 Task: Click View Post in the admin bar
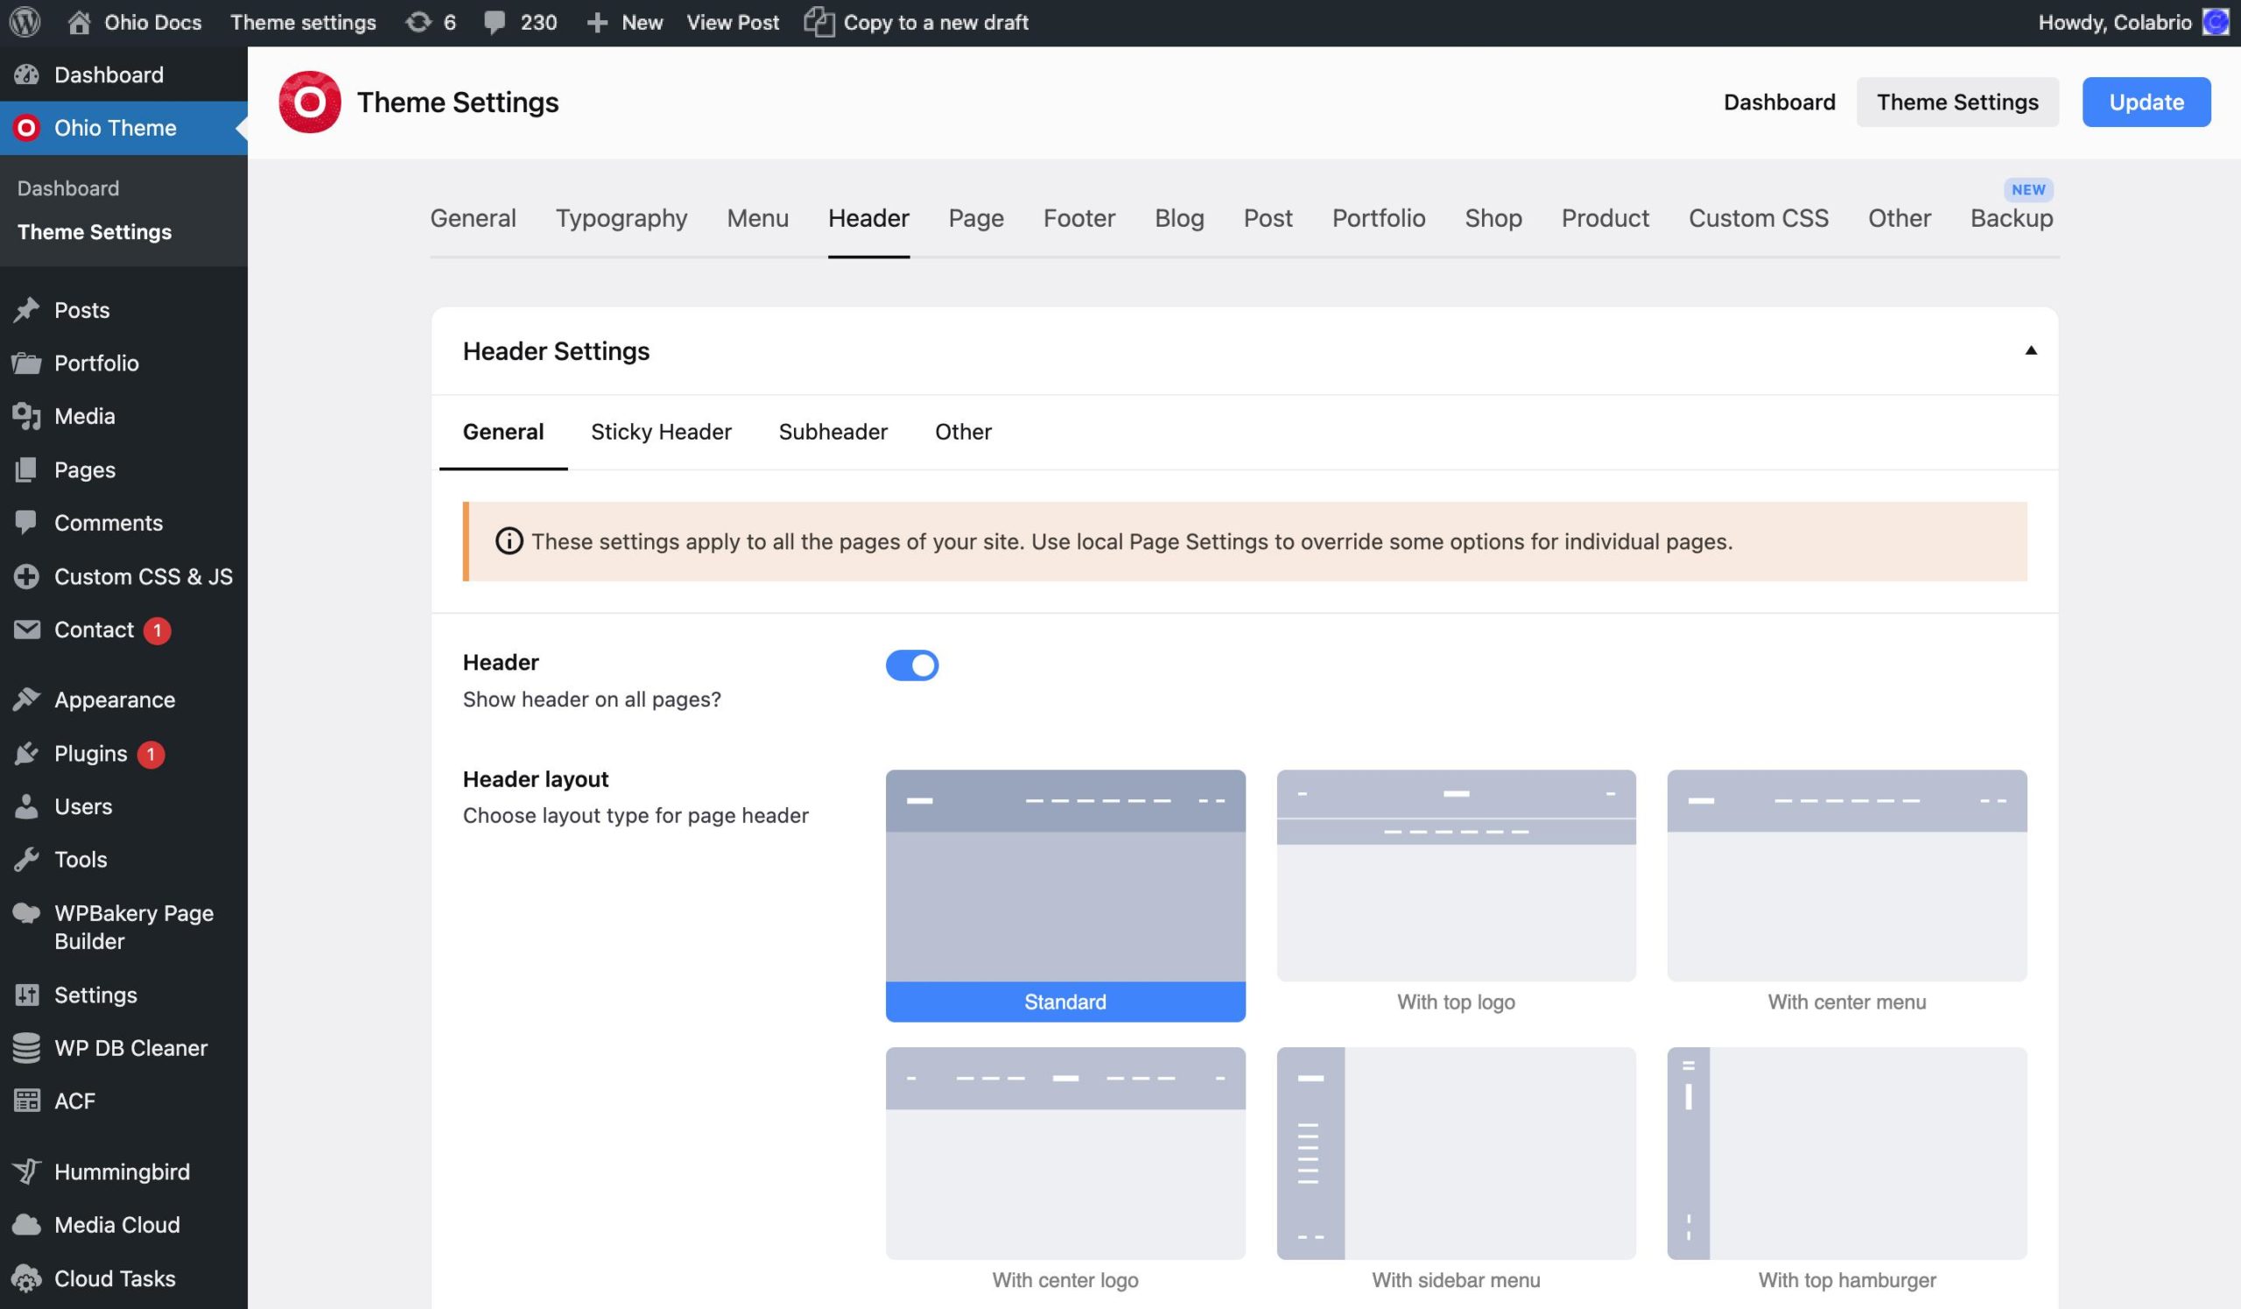pyautogui.click(x=732, y=22)
